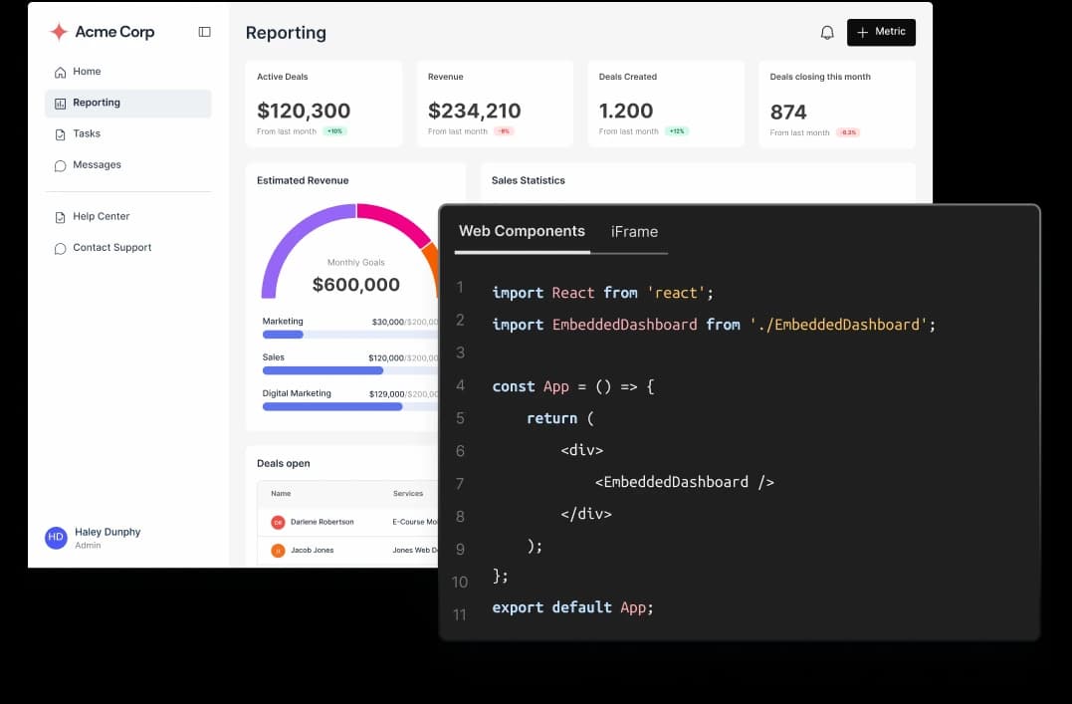Click the Messages speech bubble icon
The image size is (1072, 704).
(x=60, y=165)
